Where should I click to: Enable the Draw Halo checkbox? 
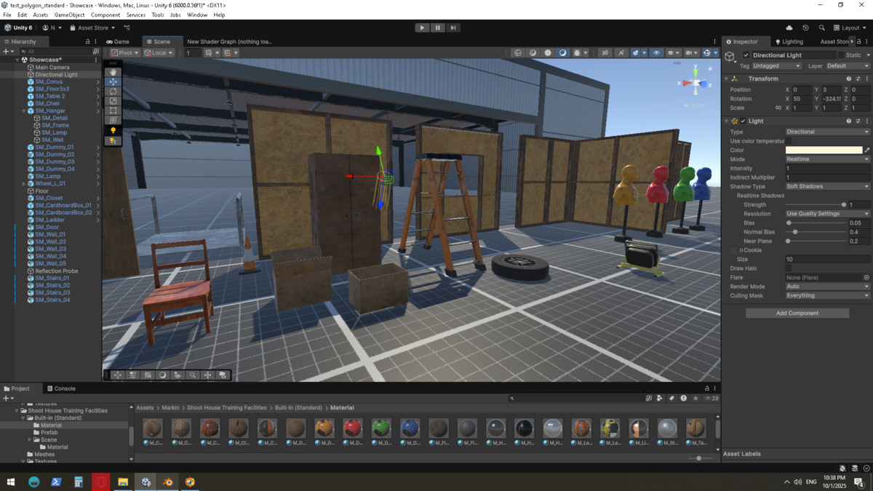coord(789,268)
